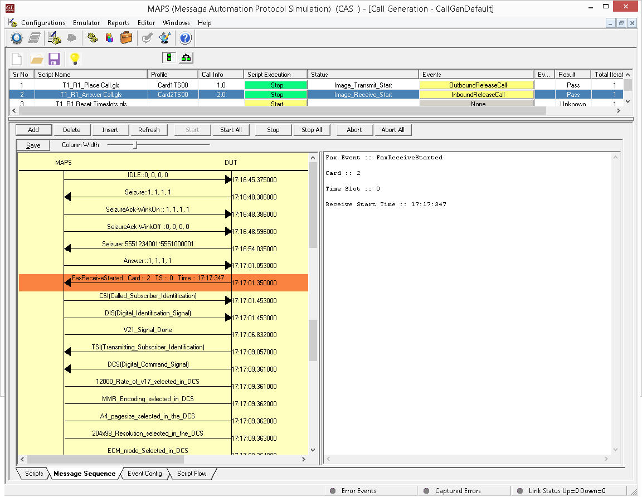642x497 pixels.
Task: Click the purple floppy disk save icon
Action: tap(54, 59)
